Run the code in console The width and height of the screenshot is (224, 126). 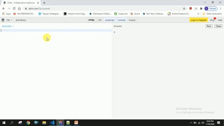click(x=209, y=26)
